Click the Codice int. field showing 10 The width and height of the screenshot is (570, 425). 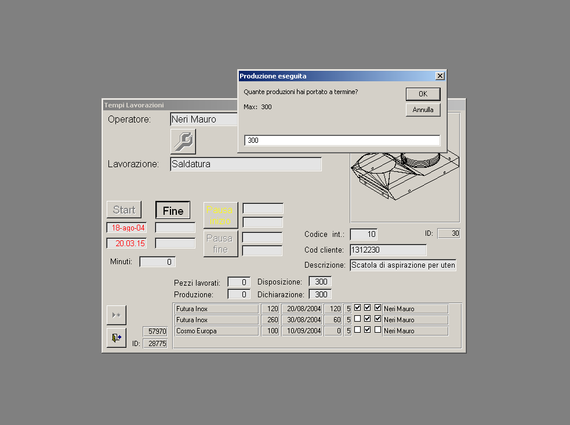(x=364, y=235)
